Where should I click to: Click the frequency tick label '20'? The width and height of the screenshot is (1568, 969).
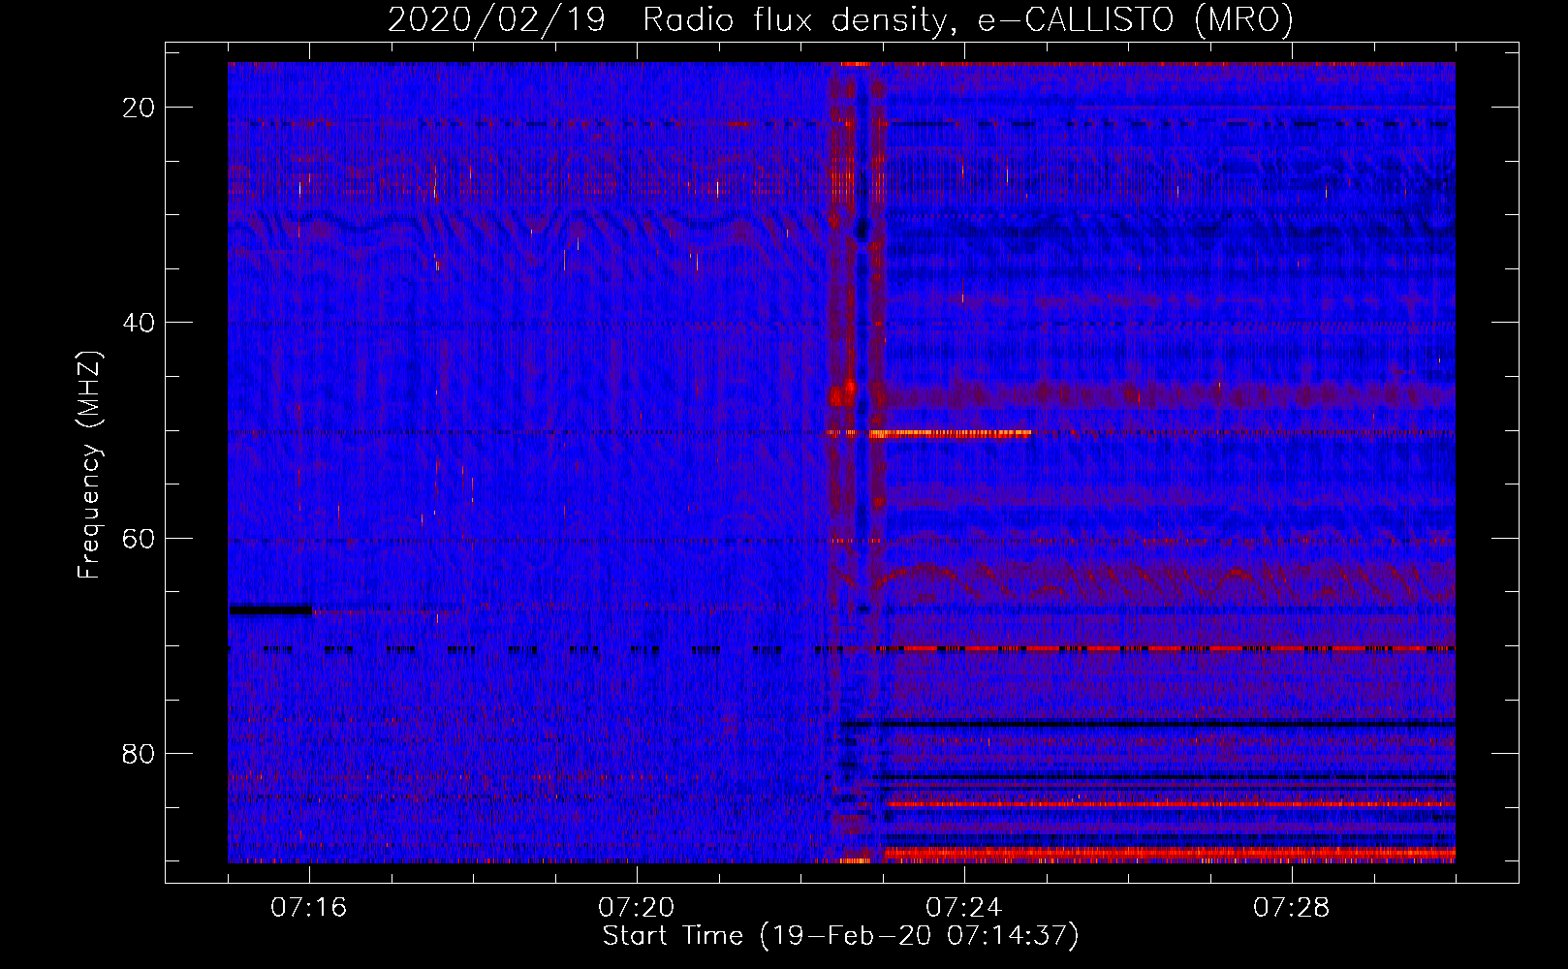click(139, 108)
